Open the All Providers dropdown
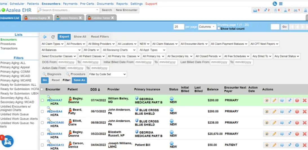308x150 pixels. pos(76,44)
